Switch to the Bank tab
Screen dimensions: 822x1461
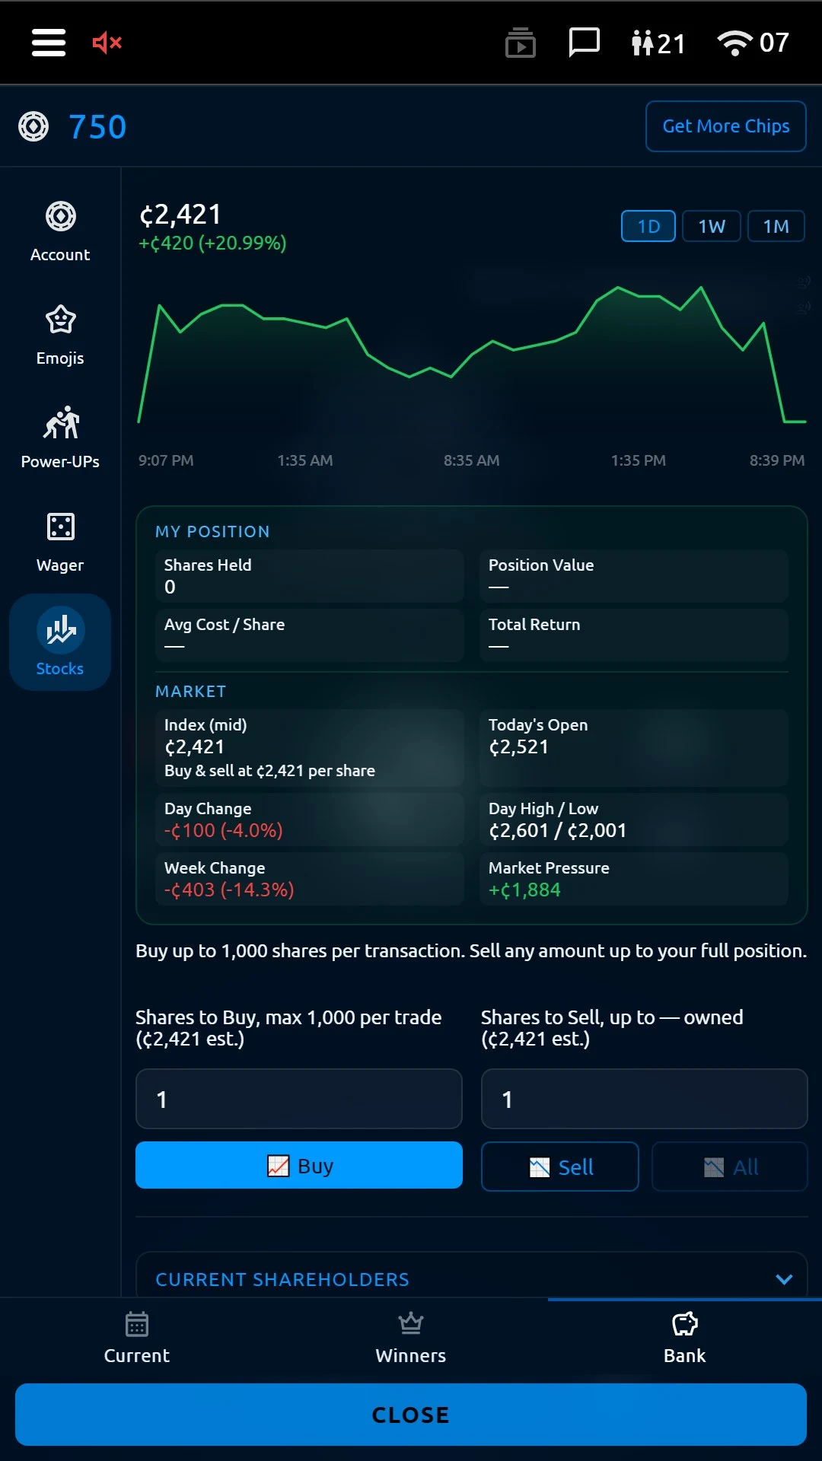coord(685,1339)
